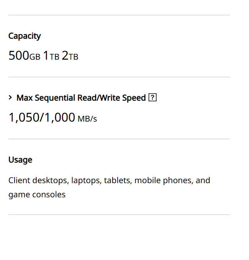Click the bottom divider below Usage text
Image resolution: width=249 pixels, height=260 pixels.
(x=119, y=215)
